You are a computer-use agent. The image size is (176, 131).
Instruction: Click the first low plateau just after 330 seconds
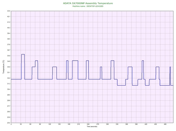(121, 85)
